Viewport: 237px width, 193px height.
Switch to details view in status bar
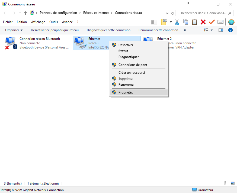227,184
